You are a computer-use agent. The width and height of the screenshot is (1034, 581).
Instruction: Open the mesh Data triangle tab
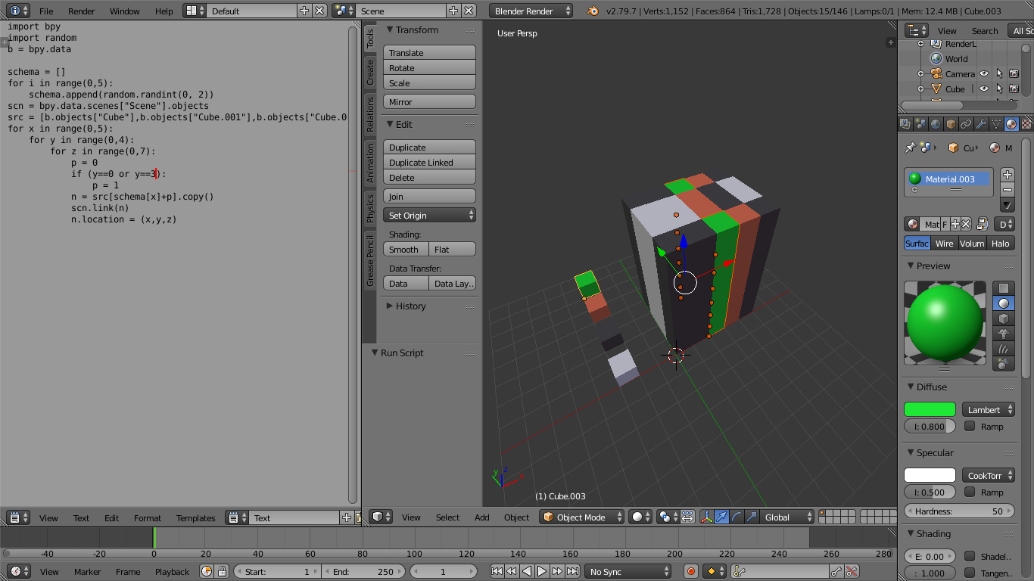(x=996, y=124)
